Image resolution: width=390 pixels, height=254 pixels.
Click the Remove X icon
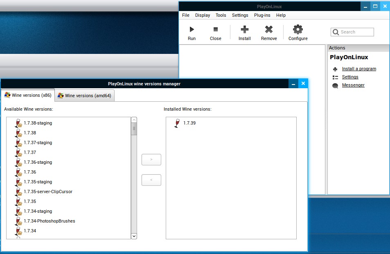(x=269, y=29)
